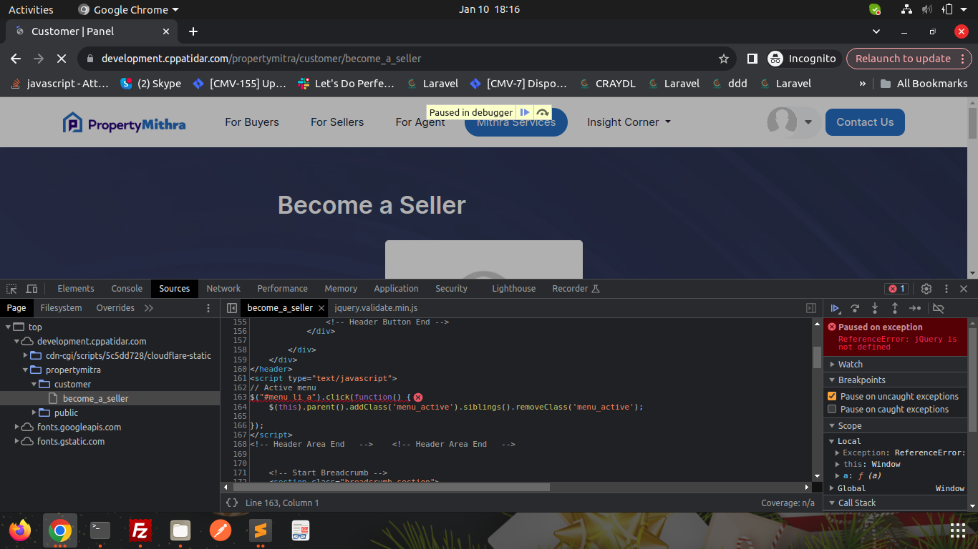
Task: Click the source editor horizontal scrollbar
Action: pos(401,487)
